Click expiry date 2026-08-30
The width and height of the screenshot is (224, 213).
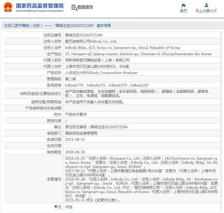click(75, 152)
